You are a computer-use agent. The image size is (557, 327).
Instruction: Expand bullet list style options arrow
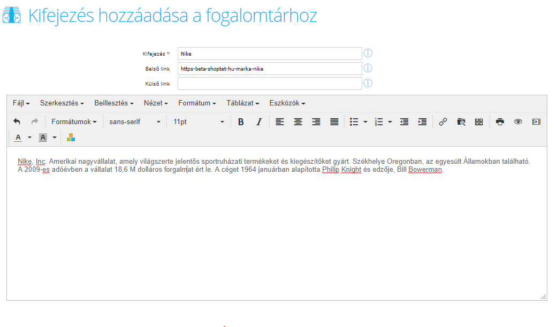[365, 121]
